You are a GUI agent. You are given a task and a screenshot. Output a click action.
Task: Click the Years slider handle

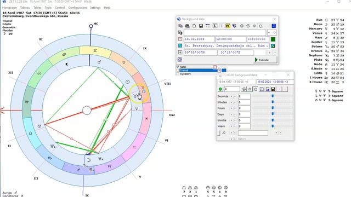pyautogui.click(x=273, y=126)
